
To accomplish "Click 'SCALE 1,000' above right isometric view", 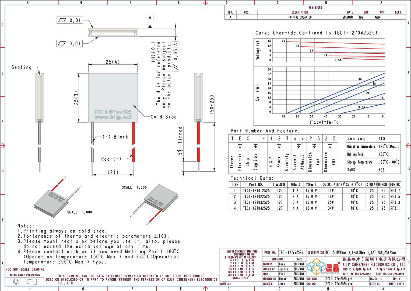I will tap(134, 187).
